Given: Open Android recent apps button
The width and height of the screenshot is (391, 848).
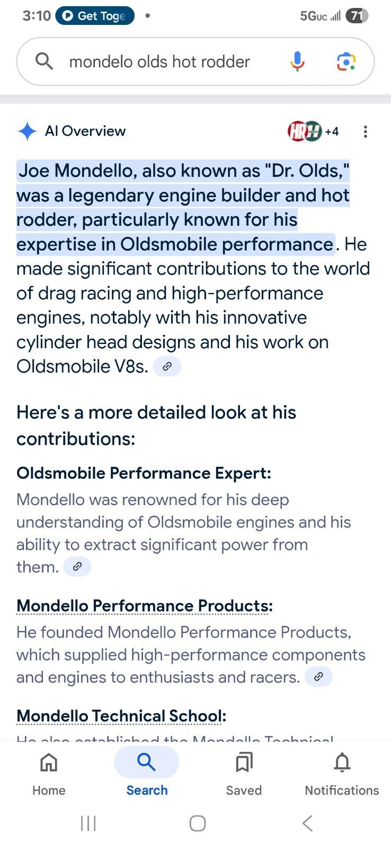Looking at the screenshot, I should click(88, 823).
